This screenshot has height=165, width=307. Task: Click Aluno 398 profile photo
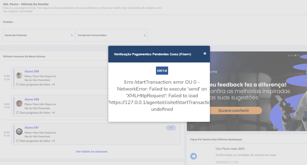pos(19,104)
